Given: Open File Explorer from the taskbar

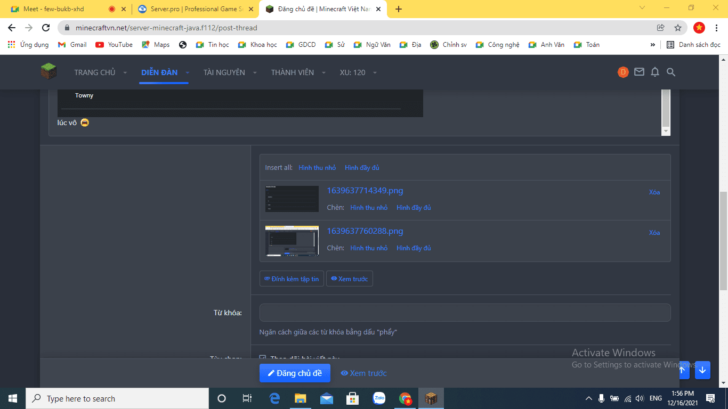Looking at the screenshot, I should tap(301, 398).
